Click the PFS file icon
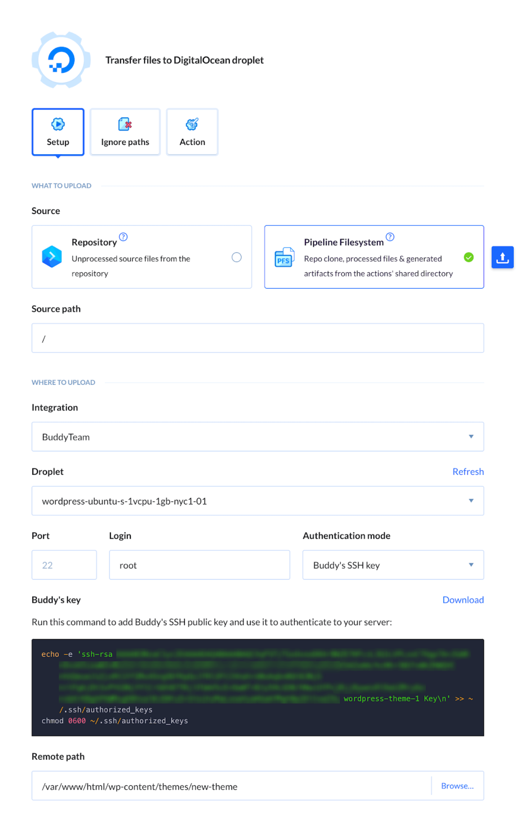519x816 pixels. click(284, 257)
